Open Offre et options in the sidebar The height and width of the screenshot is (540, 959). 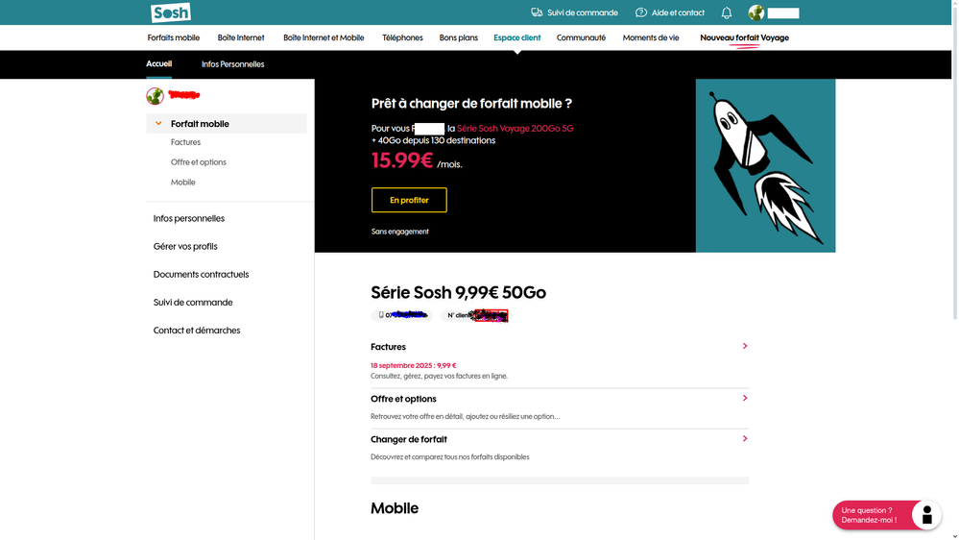coord(198,162)
